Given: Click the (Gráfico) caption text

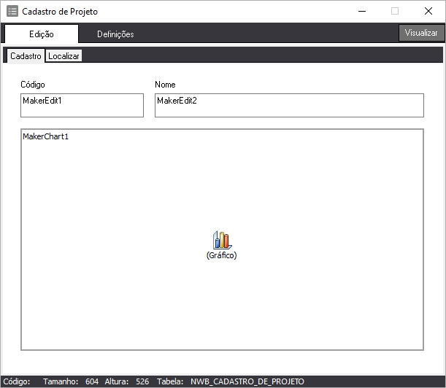Looking at the screenshot, I should [x=221, y=255].
